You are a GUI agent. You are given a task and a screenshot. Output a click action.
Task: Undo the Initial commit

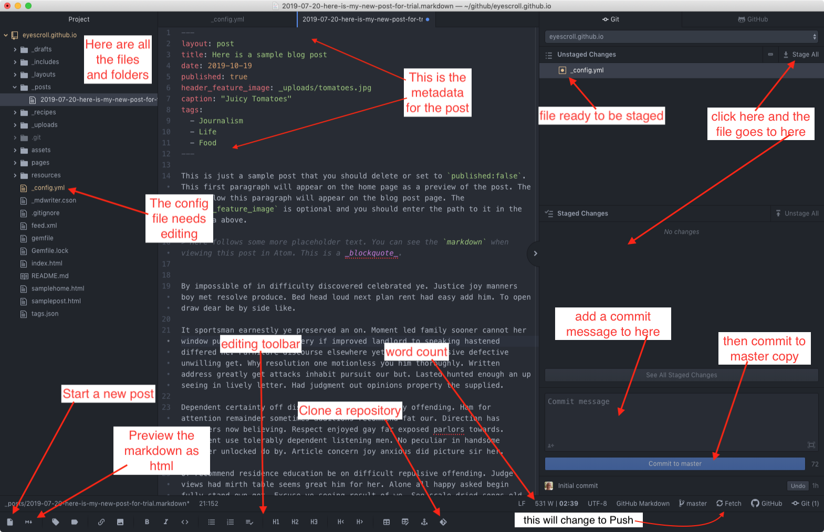coord(798,486)
